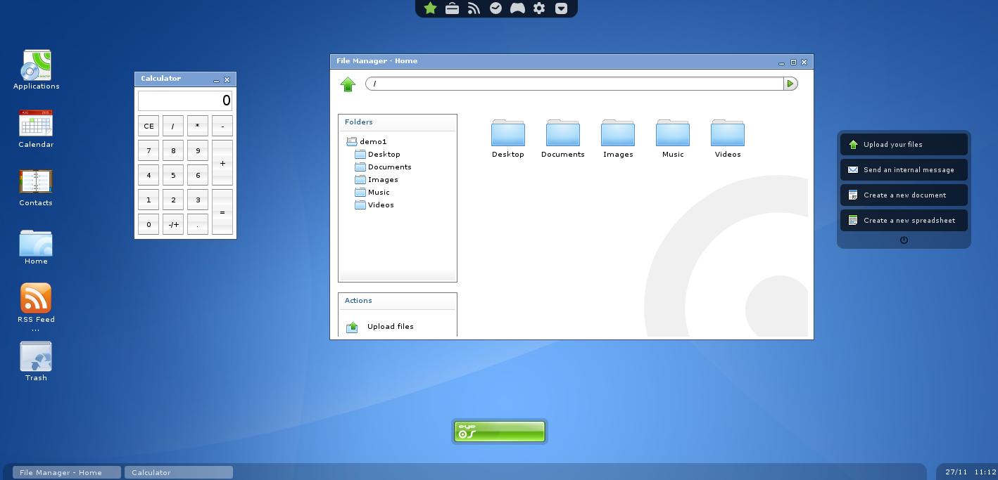Click the File Manager path input field
The image size is (998, 480).
[574, 84]
